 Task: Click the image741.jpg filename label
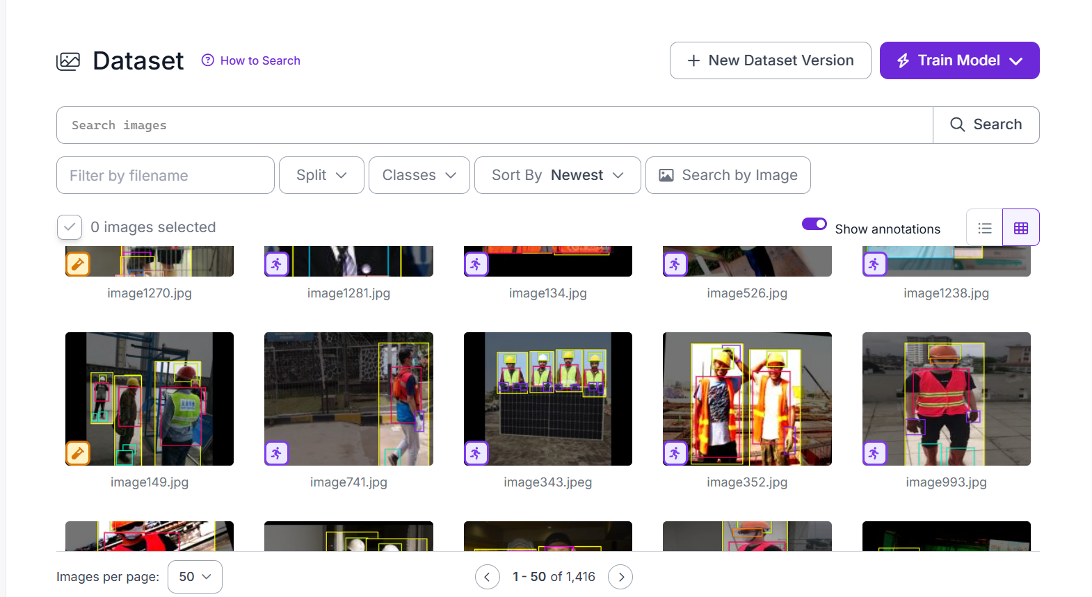point(348,482)
